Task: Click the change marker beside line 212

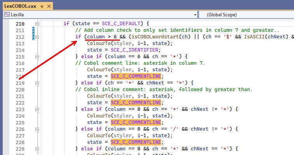Action: tap(33, 34)
